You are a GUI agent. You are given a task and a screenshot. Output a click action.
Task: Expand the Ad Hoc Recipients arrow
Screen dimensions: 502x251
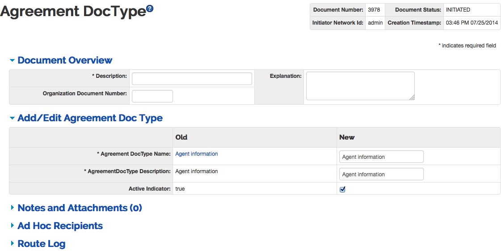12,226
